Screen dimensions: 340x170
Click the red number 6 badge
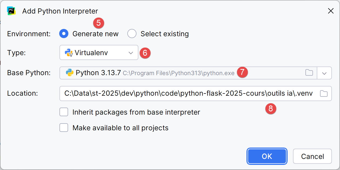pyautogui.click(x=145, y=53)
